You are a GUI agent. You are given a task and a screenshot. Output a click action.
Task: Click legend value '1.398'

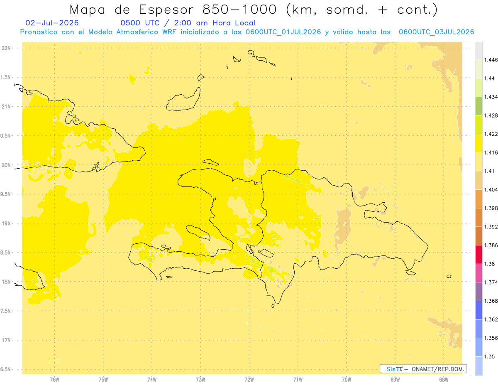click(491, 208)
